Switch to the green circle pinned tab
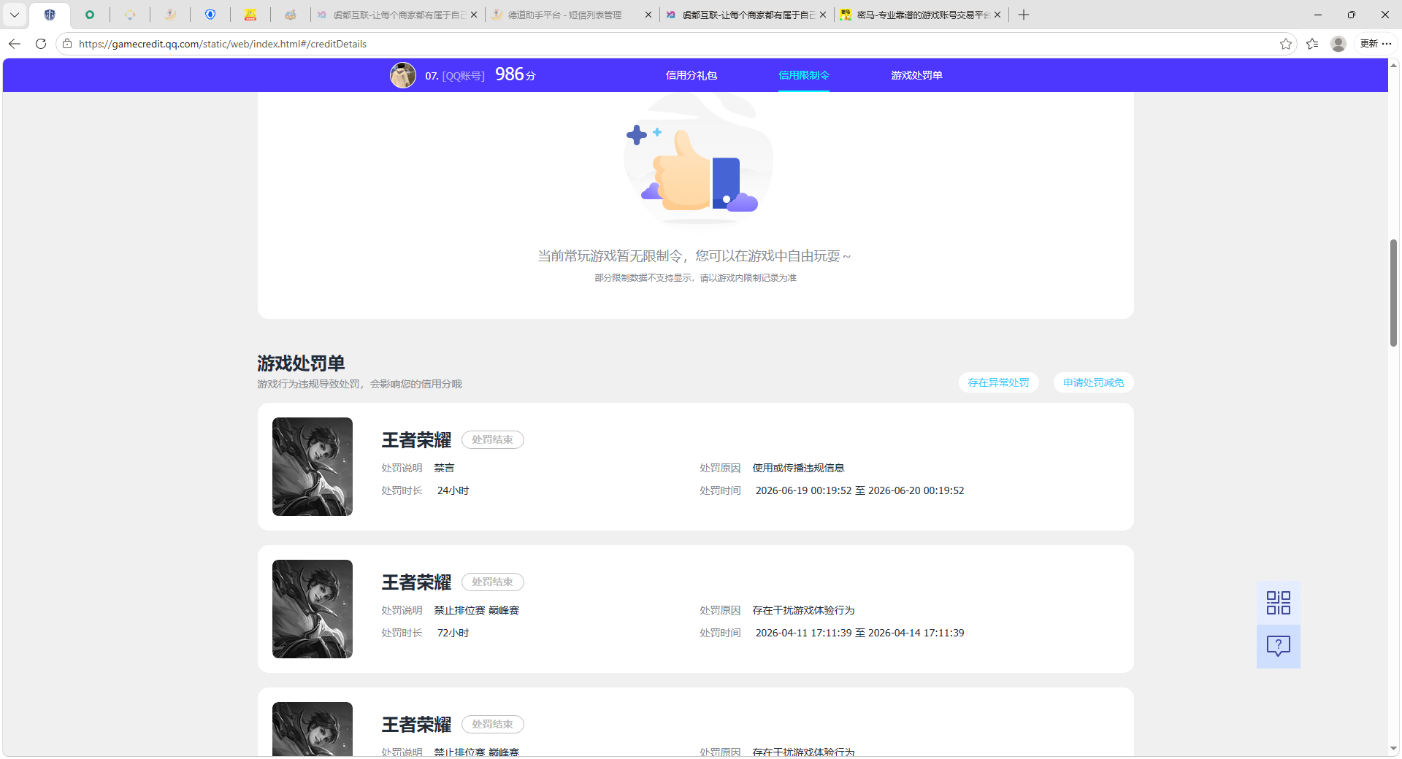1402x759 pixels. click(90, 15)
